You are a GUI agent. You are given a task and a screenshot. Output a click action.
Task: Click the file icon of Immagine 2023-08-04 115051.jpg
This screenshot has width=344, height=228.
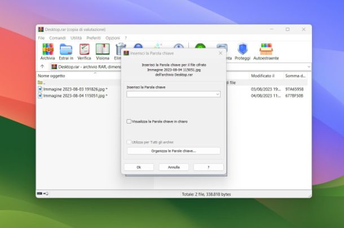click(40, 95)
